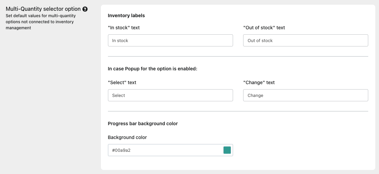
Task: Open the background color swatch picker
Action: [x=227, y=150]
